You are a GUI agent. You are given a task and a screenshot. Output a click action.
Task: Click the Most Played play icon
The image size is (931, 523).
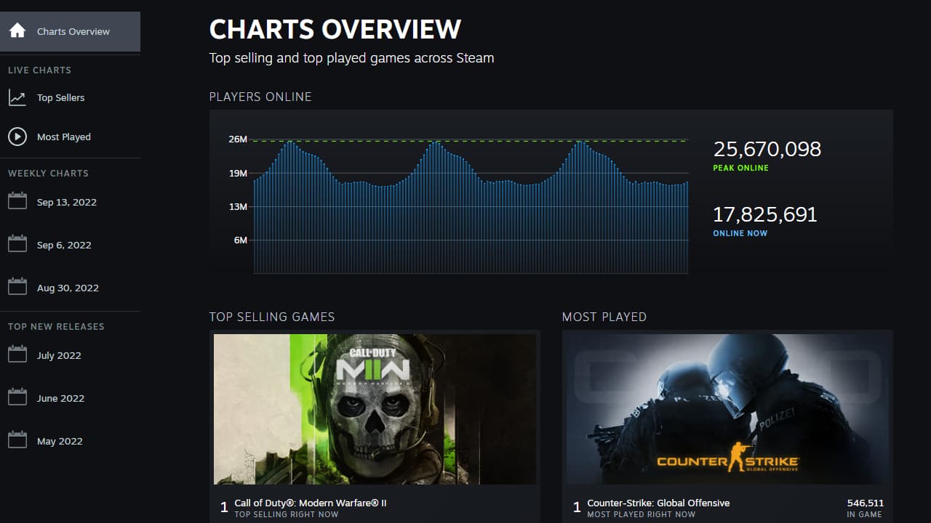tap(17, 137)
